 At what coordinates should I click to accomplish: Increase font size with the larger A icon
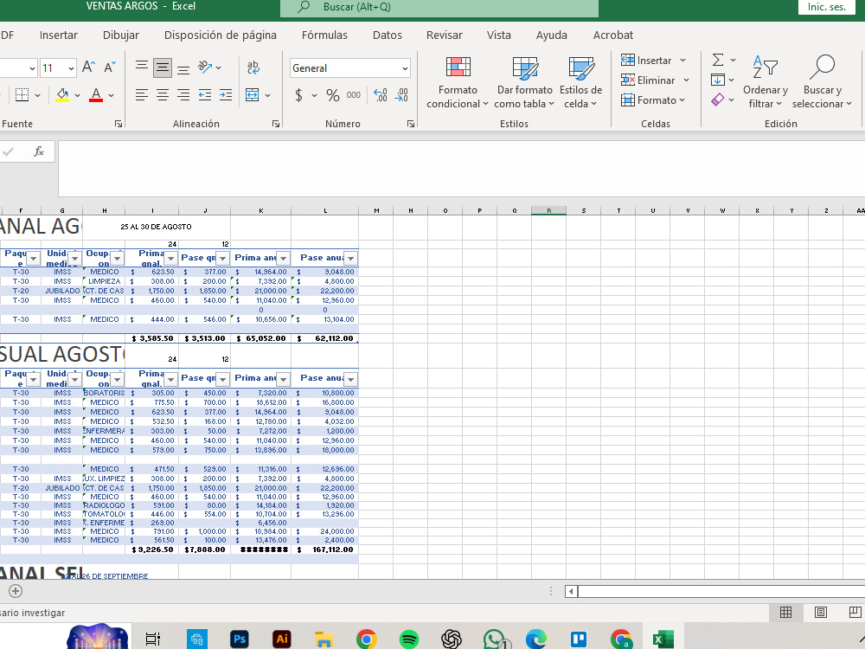[x=88, y=67]
